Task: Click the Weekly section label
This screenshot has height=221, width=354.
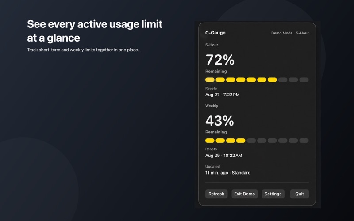Action: coord(212,106)
